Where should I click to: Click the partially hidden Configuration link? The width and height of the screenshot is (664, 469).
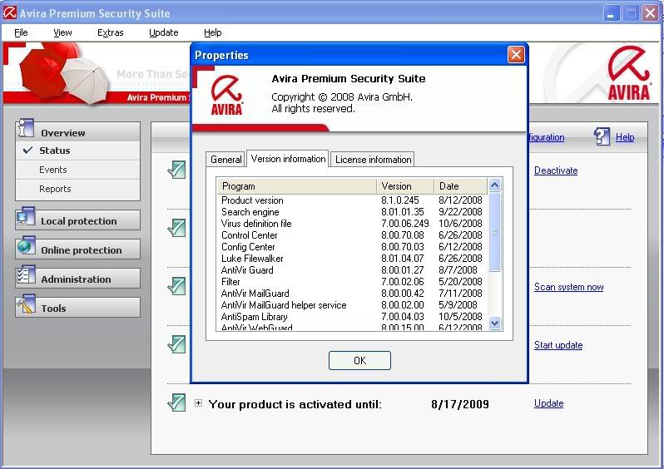pos(547,137)
